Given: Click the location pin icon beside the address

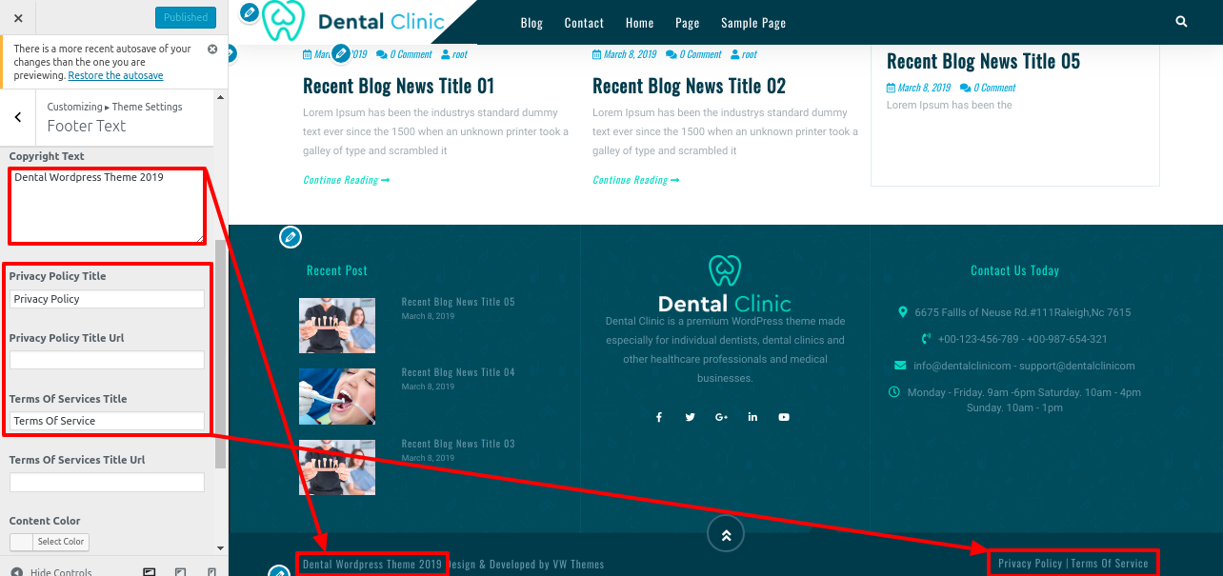Looking at the screenshot, I should tap(903, 312).
